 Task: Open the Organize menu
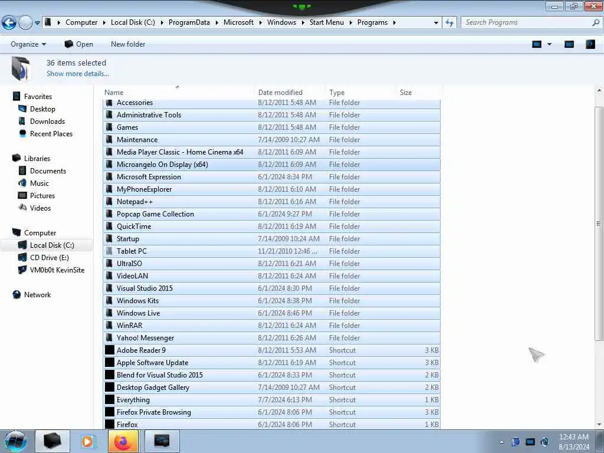(28, 44)
